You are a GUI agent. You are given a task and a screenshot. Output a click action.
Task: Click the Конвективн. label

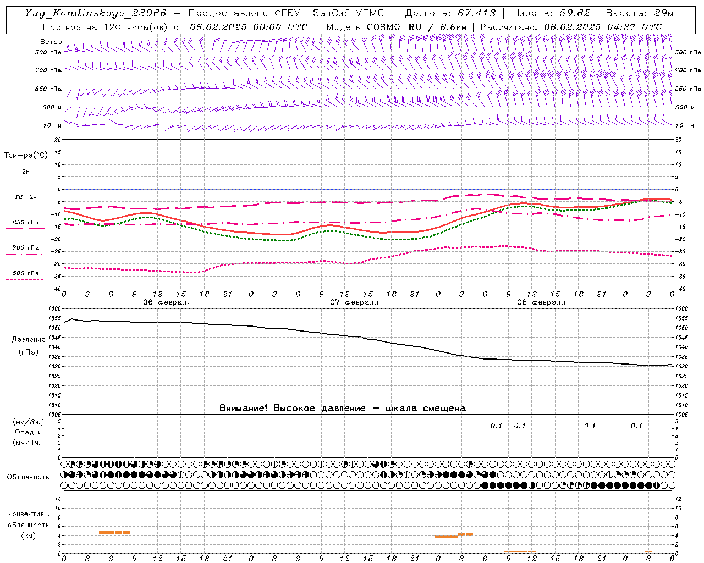(29, 514)
